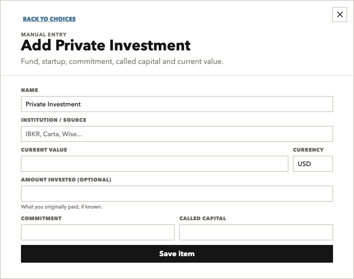The image size is (354, 279).
Task: Click the 'What you originally paid' hint
Action: (61, 207)
